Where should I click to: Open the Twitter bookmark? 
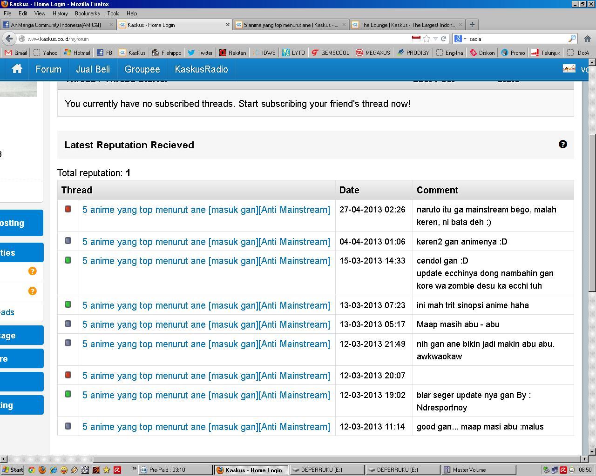point(200,53)
